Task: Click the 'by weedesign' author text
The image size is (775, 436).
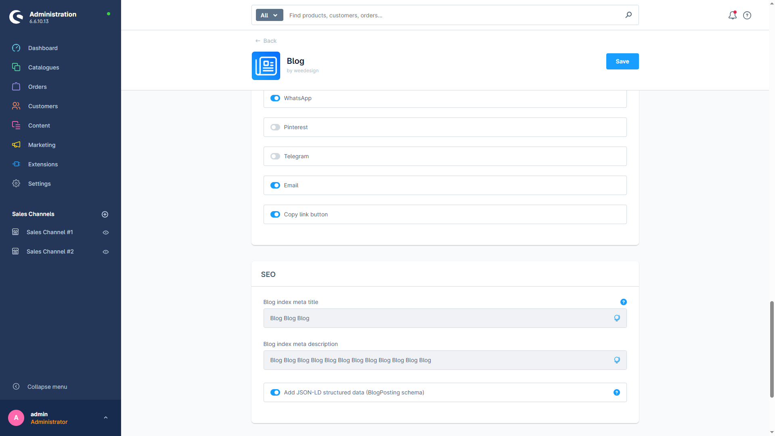Action: point(302,71)
